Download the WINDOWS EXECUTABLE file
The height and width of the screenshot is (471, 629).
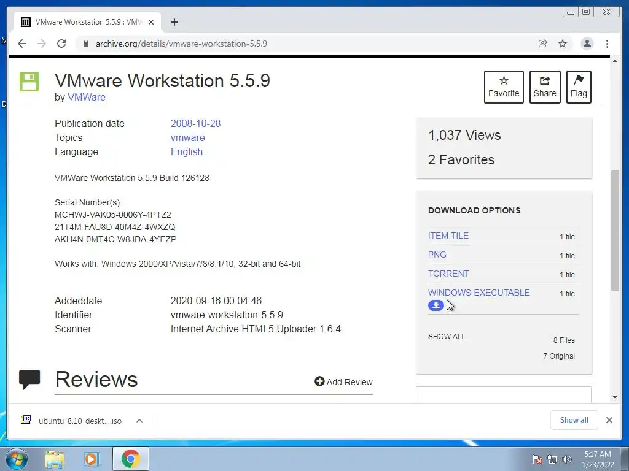pyautogui.click(x=479, y=293)
